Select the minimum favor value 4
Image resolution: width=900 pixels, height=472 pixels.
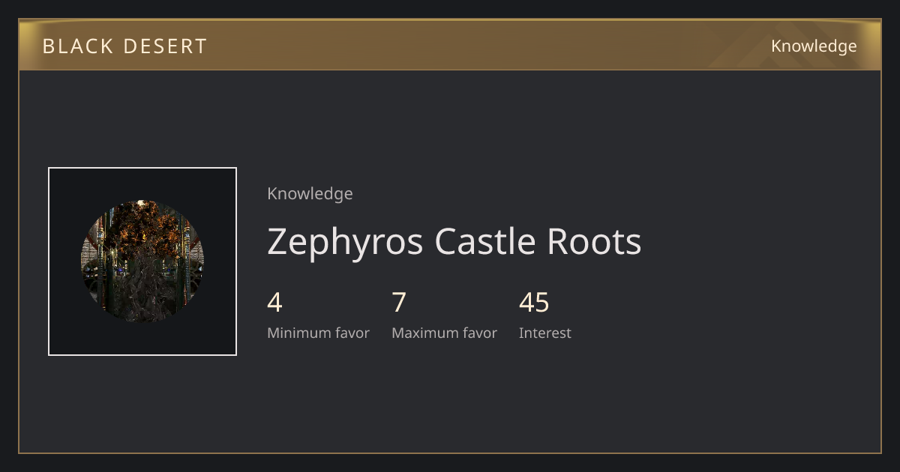(x=274, y=303)
